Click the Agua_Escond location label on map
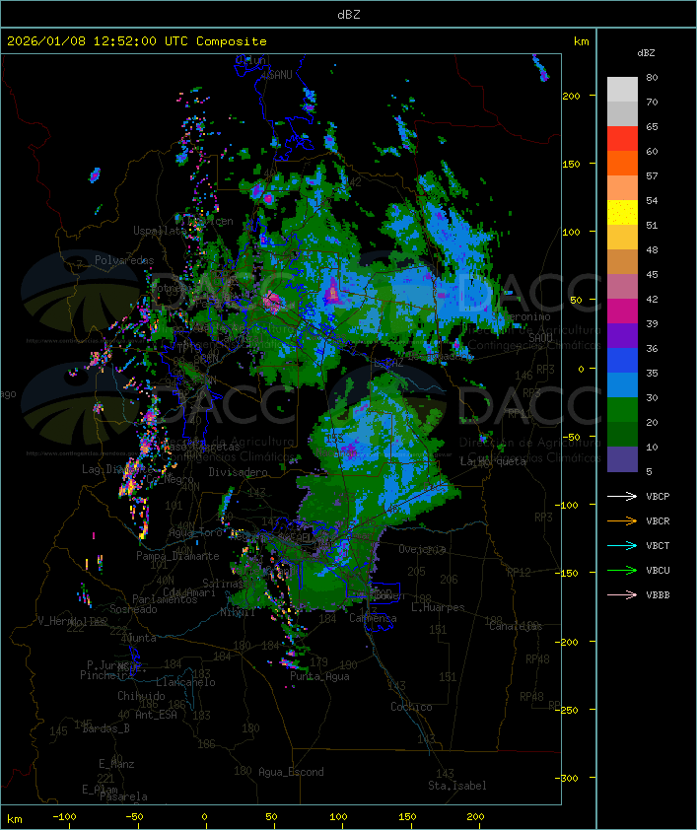Screen dimensions: 697x830 point(291,772)
